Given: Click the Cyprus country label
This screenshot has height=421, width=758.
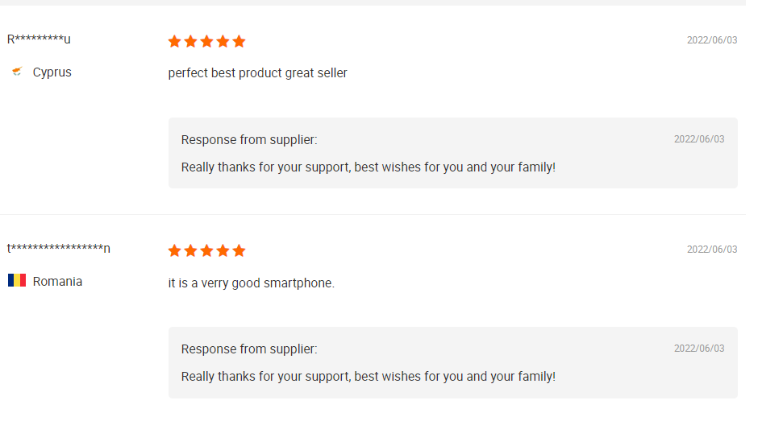Looking at the screenshot, I should coord(52,72).
